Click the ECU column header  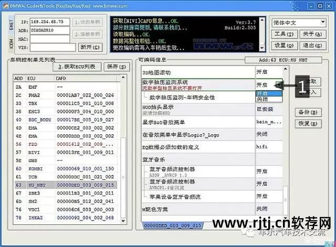coord(40,78)
